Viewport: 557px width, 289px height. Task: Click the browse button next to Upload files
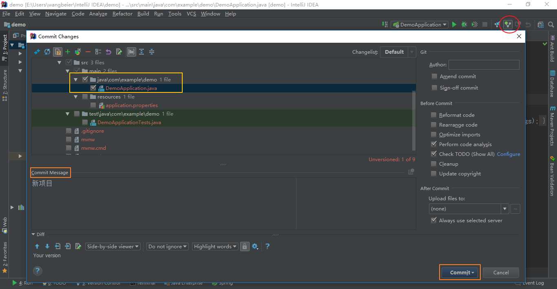(x=515, y=209)
